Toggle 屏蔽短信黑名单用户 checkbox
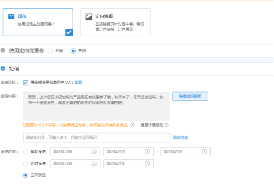This screenshot has width=274, height=184. pos(26,83)
